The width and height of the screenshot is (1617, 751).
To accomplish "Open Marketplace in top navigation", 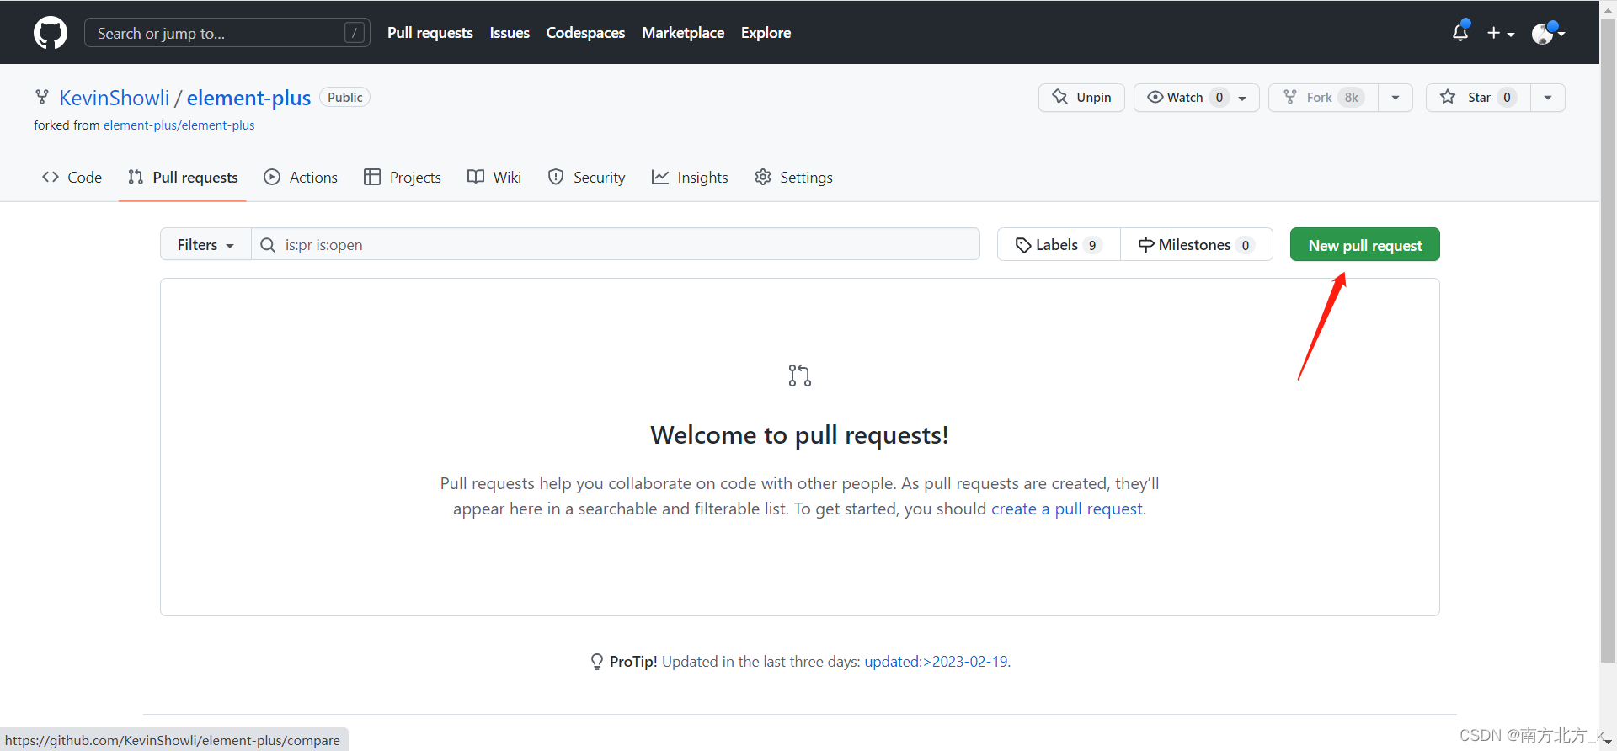I will coord(683,33).
